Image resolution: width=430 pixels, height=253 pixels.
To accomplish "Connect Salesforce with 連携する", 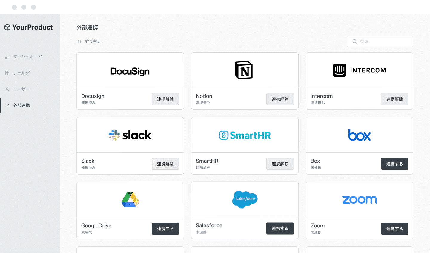I will point(280,229).
